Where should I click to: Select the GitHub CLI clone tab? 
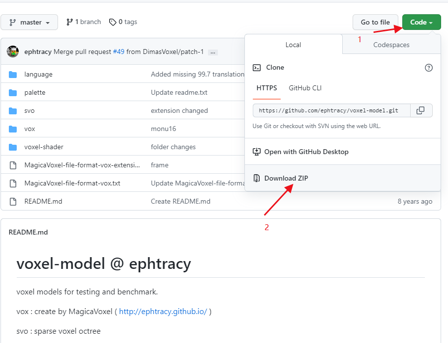305,88
